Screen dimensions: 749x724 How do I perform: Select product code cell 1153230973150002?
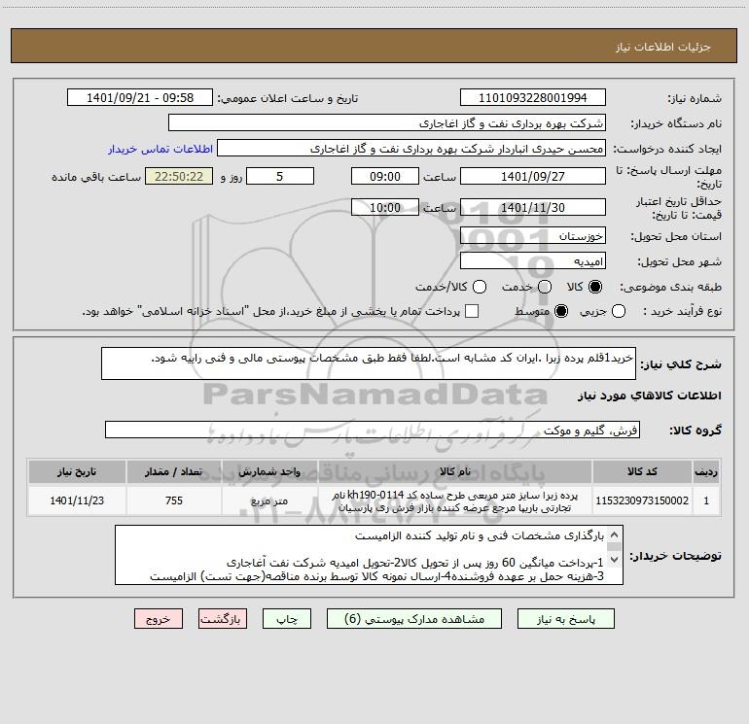click(x=642, y=500)
